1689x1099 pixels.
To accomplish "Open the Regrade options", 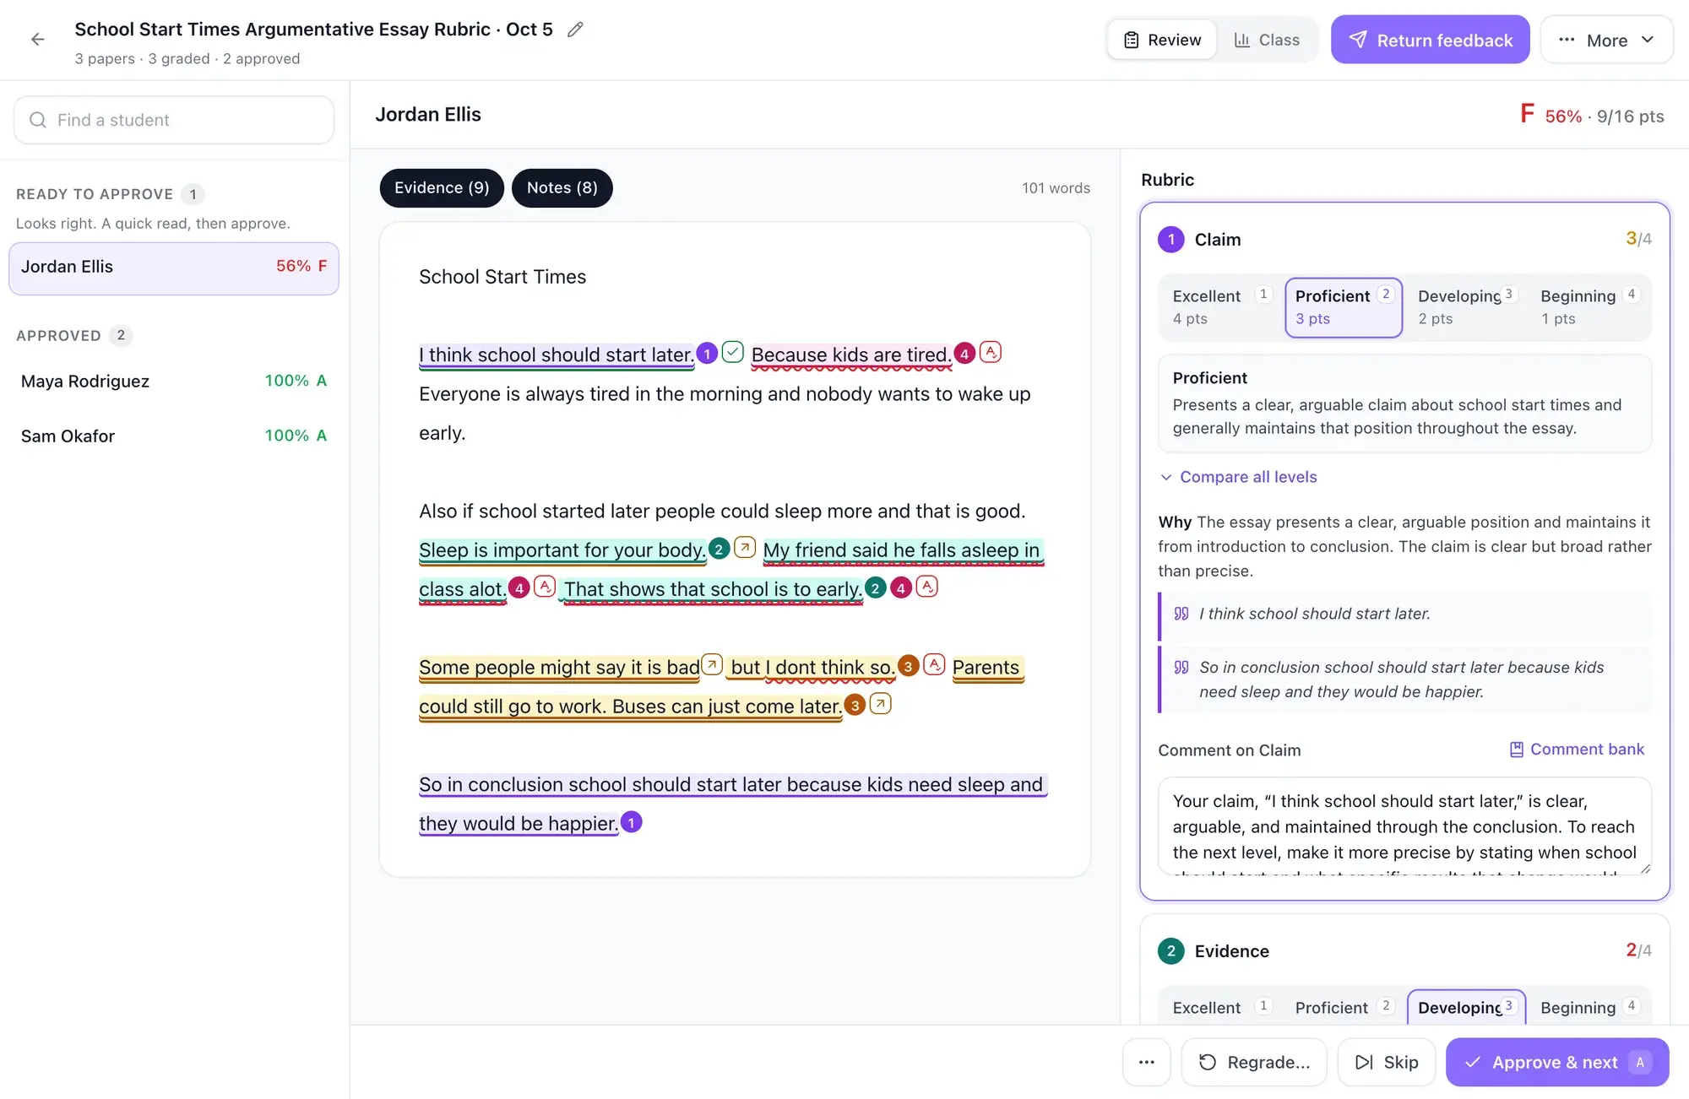I will [1254, 1062].
